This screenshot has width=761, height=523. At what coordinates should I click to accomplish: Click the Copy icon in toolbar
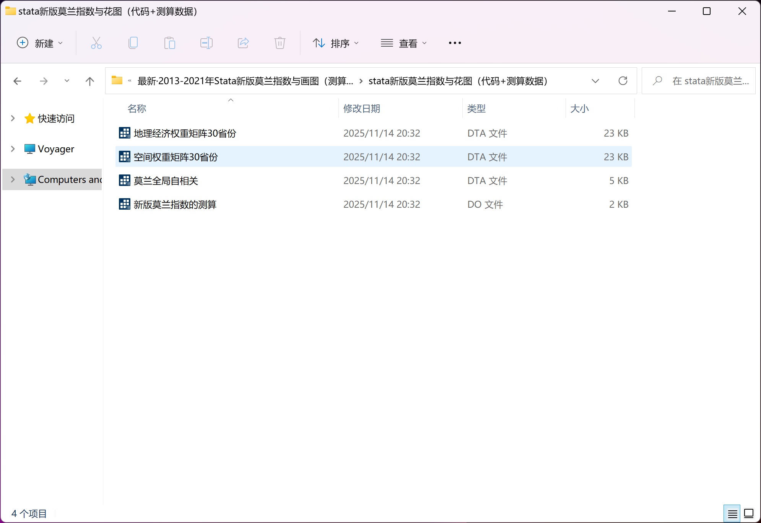pos(133,43)
